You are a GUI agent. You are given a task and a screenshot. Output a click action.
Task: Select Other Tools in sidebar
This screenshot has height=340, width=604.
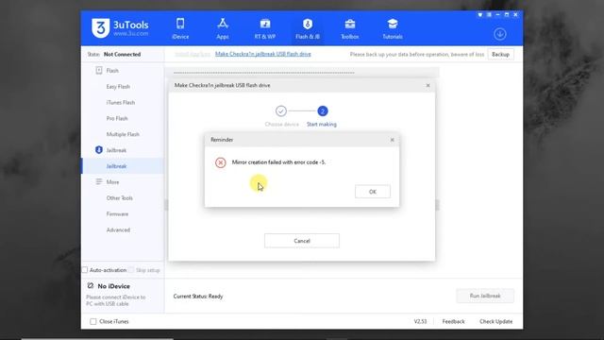[x=120, y=197]
